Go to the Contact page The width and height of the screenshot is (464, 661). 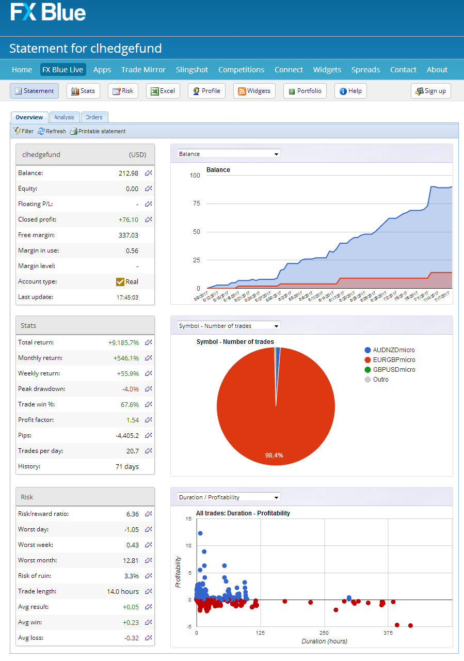click(x=403, y=70)
